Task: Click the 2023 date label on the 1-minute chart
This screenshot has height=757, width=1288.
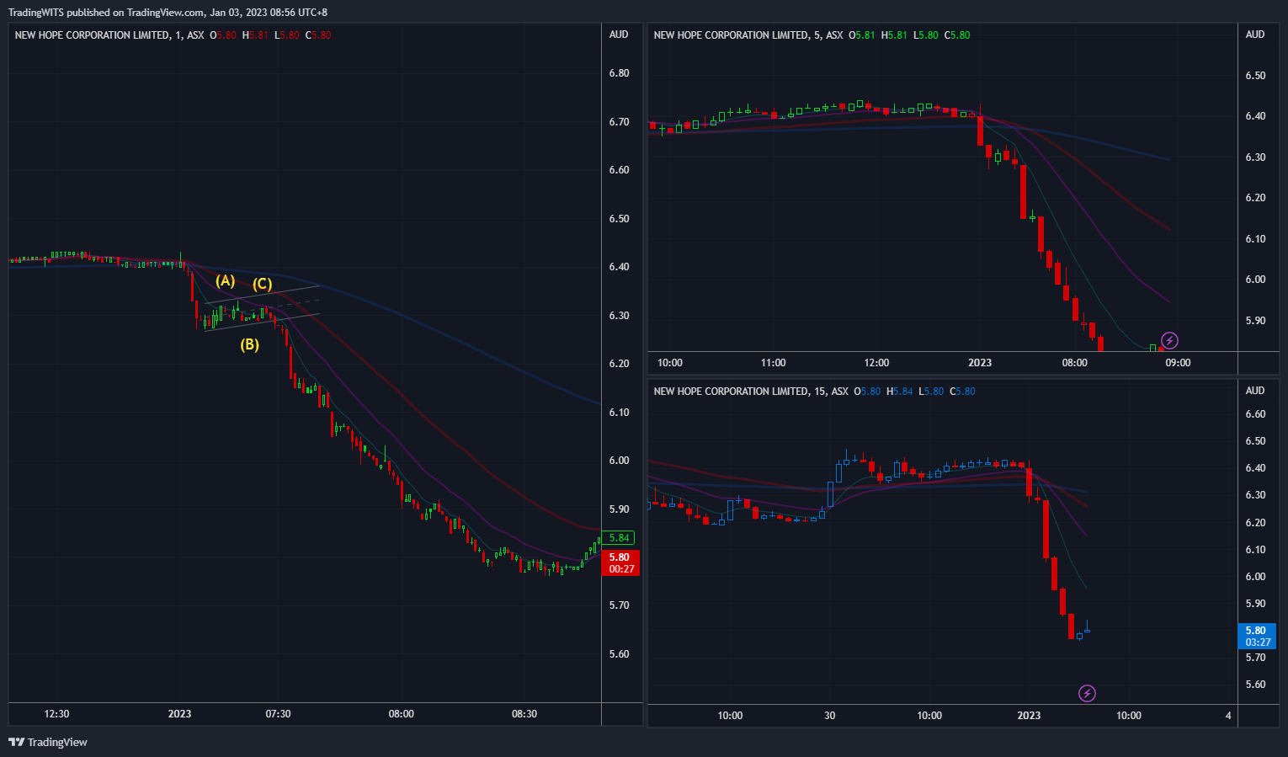Action: coord(179,714)
